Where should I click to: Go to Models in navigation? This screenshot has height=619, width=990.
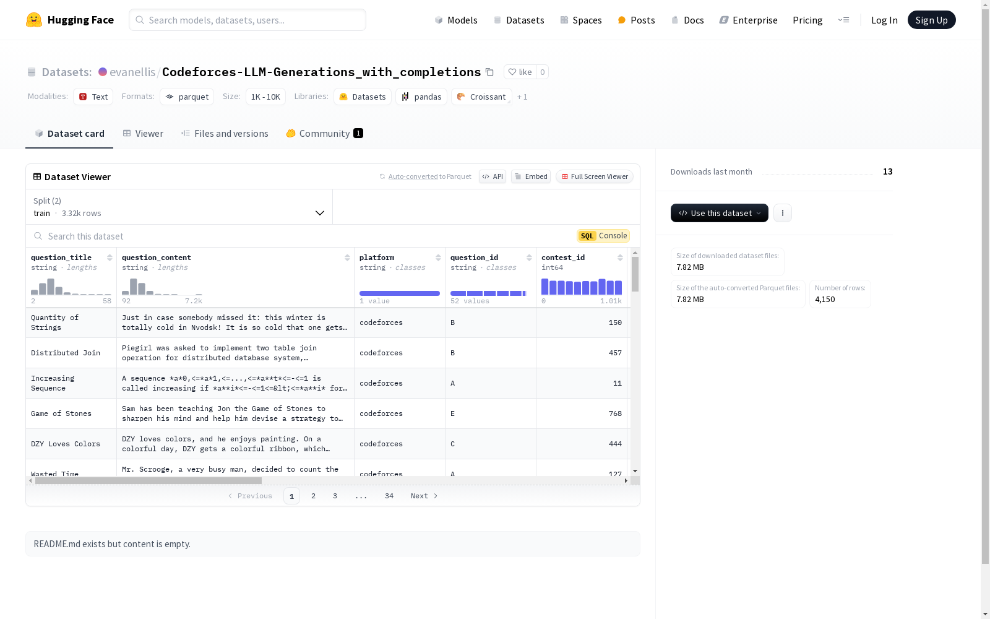[456, 20]
